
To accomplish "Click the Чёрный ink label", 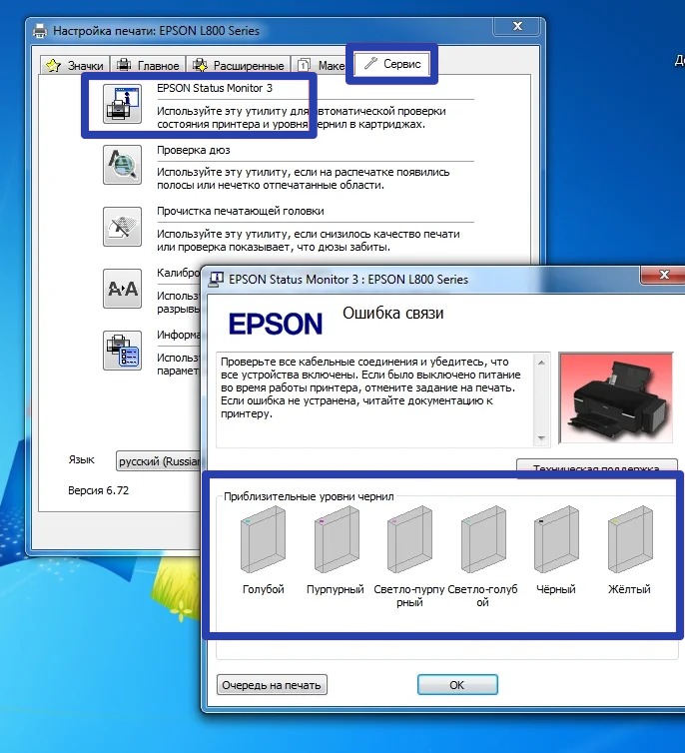I will pyautogui.click(x=556, y=589).
